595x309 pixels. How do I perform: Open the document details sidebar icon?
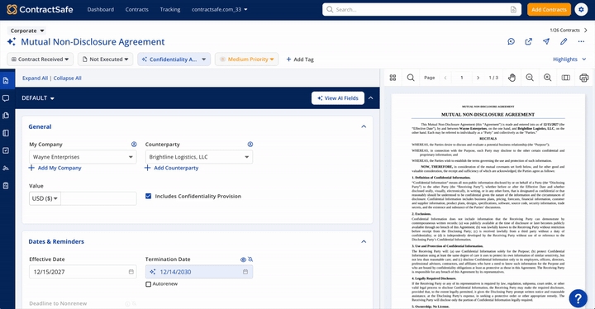coord(6,80)
